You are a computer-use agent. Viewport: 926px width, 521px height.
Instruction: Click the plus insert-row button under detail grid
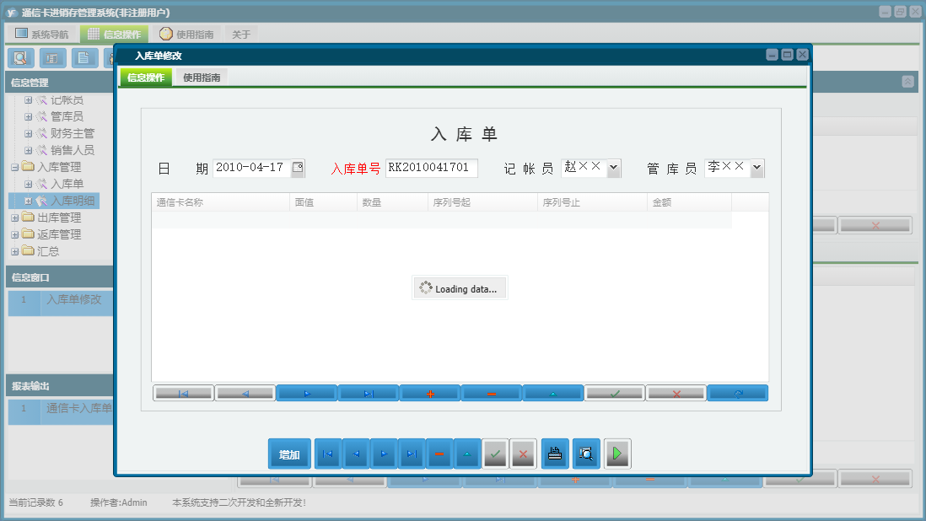430,393
